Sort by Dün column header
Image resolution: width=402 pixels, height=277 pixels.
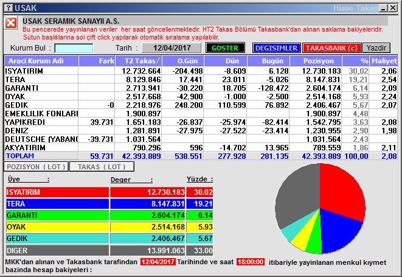click(226, 61)
